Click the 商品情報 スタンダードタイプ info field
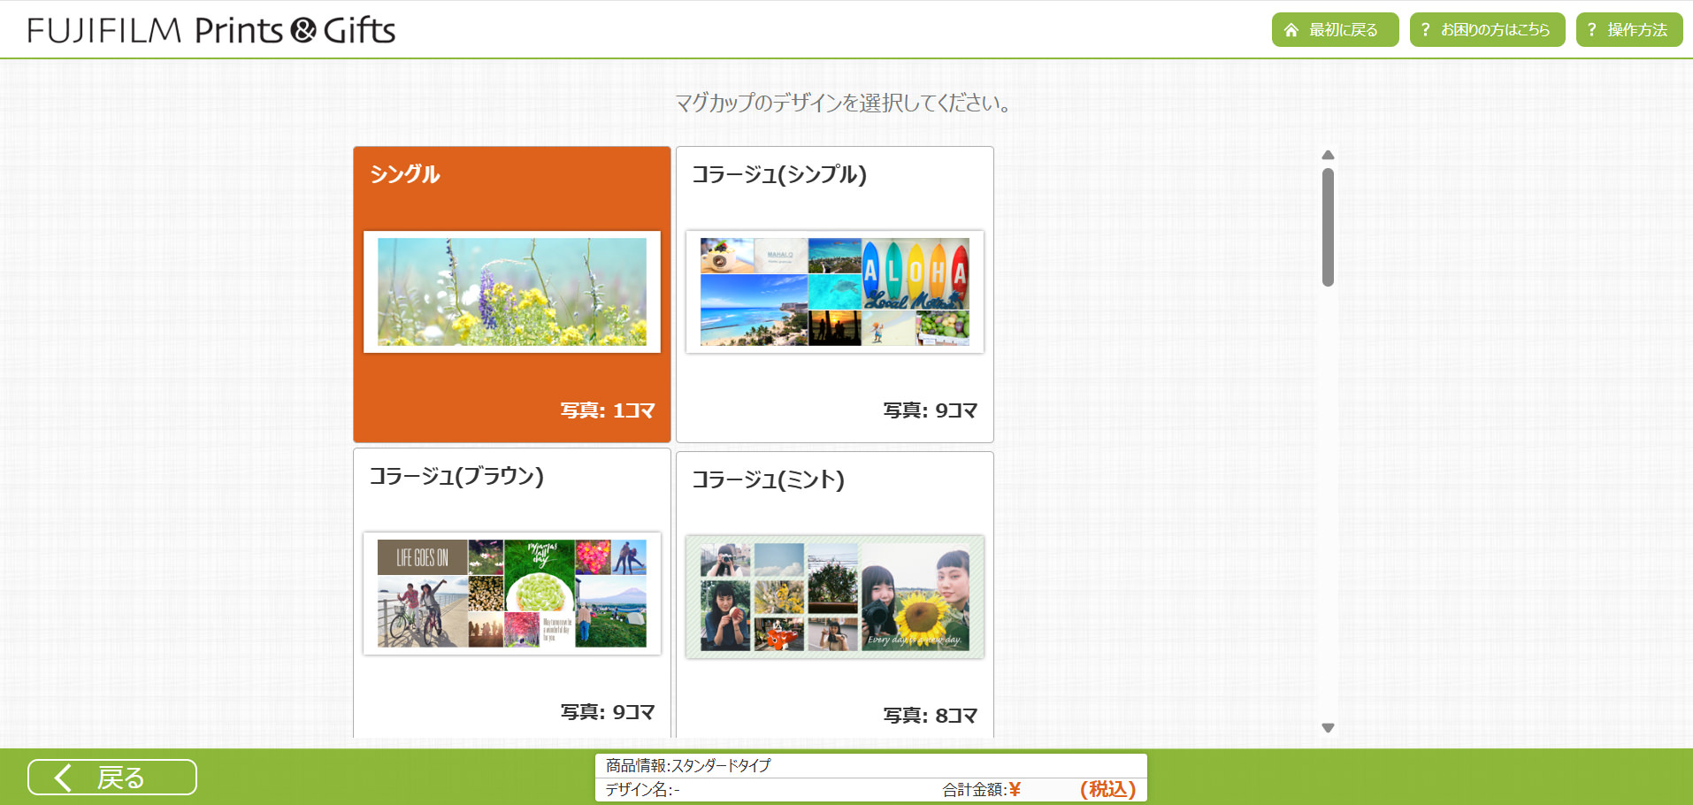The width and height of the screenshot is (1693, 805). tap(871, 765)
